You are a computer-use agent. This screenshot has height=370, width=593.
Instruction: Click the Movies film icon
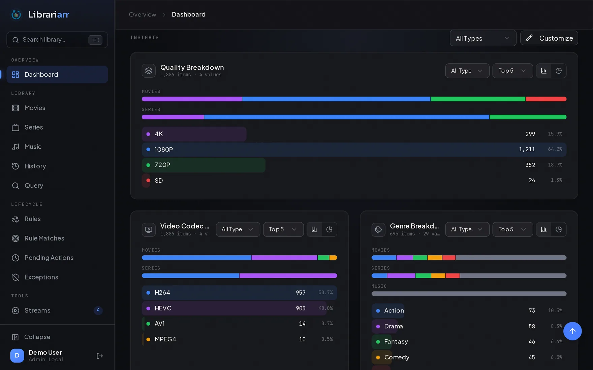click(x=15, y=108)
